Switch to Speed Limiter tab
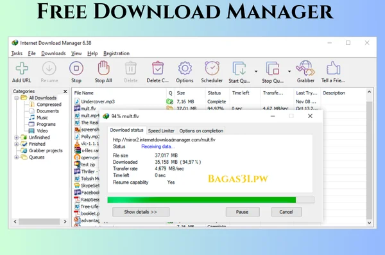 coord(161,131)
